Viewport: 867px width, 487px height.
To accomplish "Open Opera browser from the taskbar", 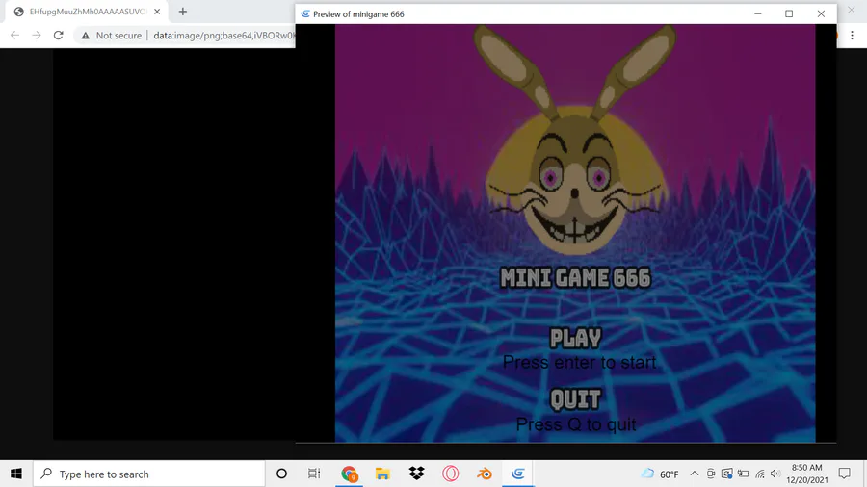I will (x=450, y=474).
